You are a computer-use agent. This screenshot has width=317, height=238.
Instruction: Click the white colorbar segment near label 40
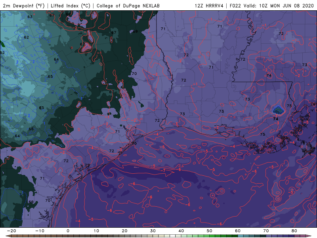[173, 236]
